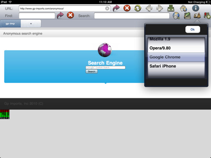Tap the 11:10 AM clock
This screenshot has width=211, height=158.
click(105, 2)
